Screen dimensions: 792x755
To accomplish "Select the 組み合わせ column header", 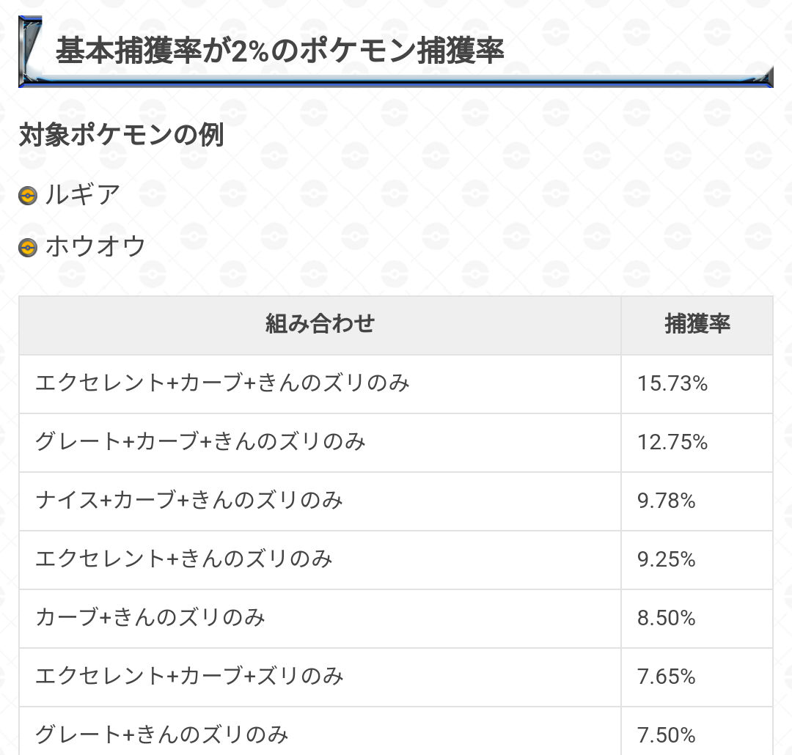I will (x=320, y=325).
